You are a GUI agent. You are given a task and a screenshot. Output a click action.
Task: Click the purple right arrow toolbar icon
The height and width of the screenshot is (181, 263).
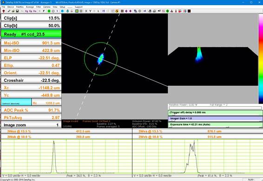pos(130,11)
